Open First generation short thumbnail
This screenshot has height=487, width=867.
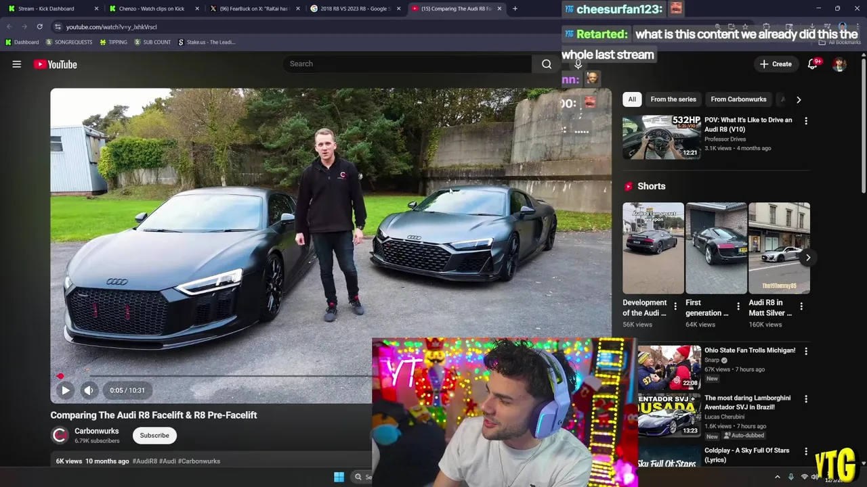(x=716, y=248)
